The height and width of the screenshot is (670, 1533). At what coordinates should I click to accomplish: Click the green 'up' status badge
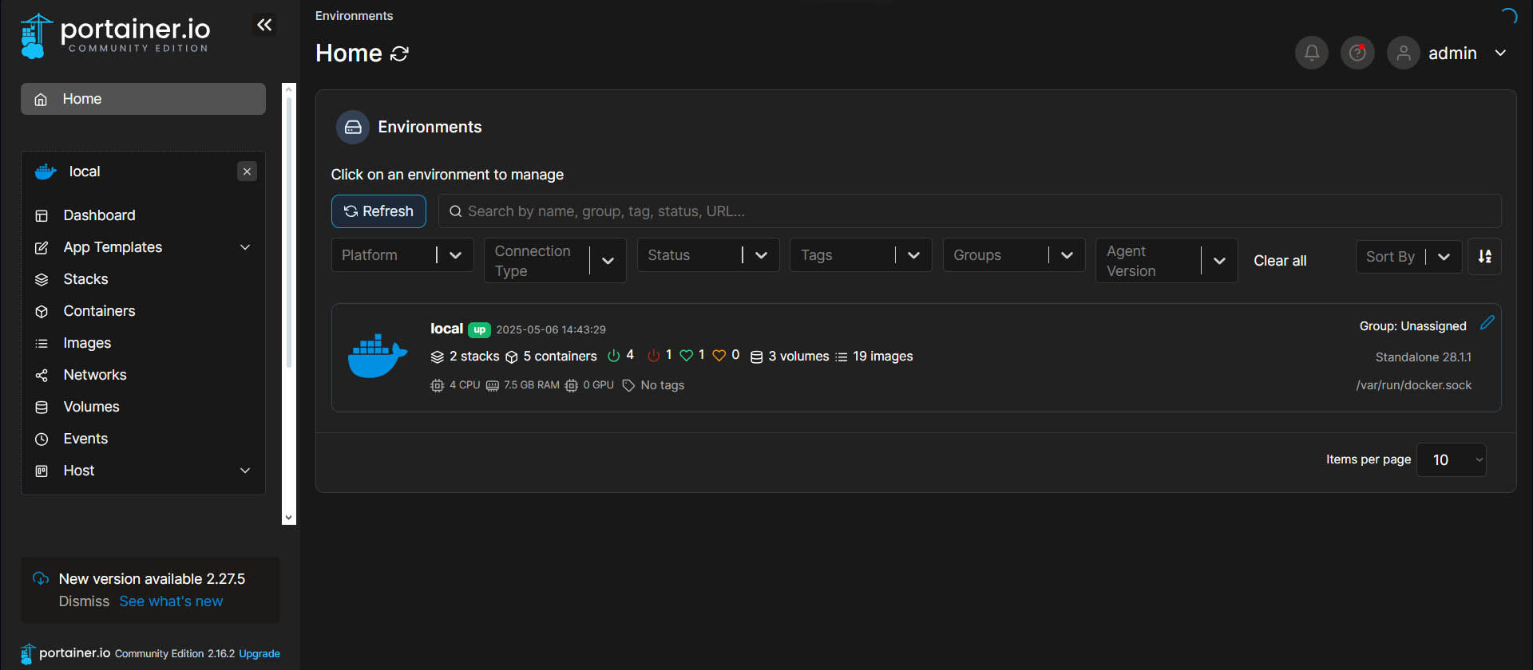(x=479, y=329)
